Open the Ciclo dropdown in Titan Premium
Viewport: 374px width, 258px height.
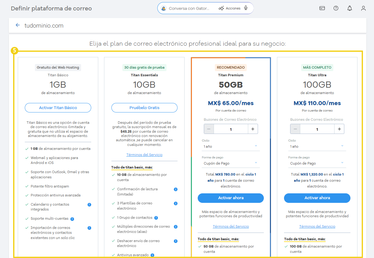pyautogui.click(x=230, y=146)
